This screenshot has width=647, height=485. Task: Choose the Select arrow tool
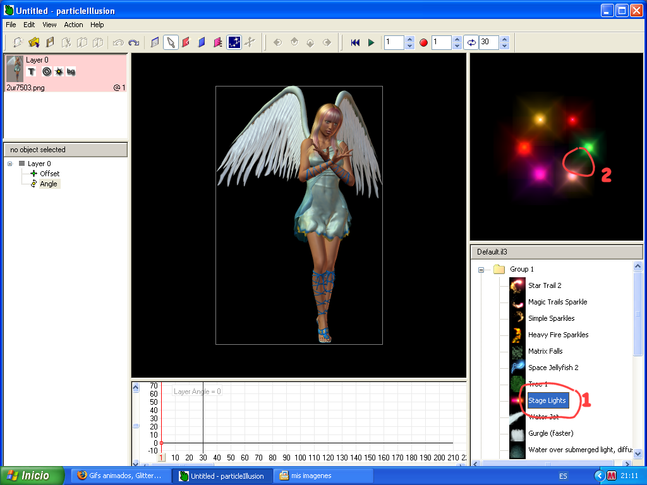[171, 42]
